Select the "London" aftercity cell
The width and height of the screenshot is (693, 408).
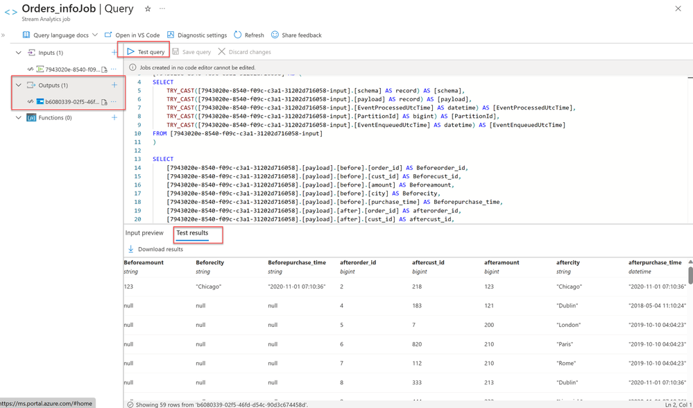pos(568,325)
